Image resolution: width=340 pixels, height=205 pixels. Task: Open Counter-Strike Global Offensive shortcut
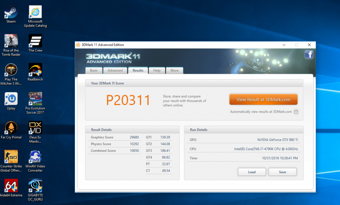11,161
